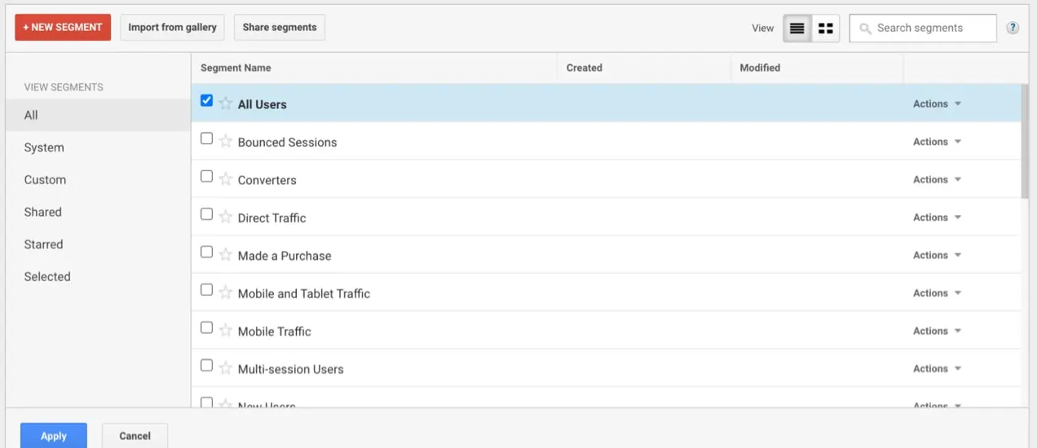
Task: Switch to list view icon
Action: 797,29
